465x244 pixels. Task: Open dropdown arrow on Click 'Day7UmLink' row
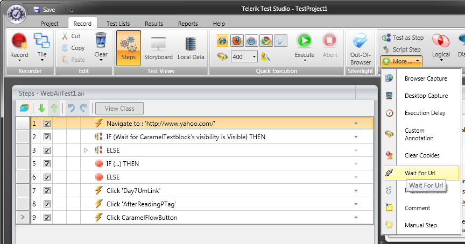point(356,191)
